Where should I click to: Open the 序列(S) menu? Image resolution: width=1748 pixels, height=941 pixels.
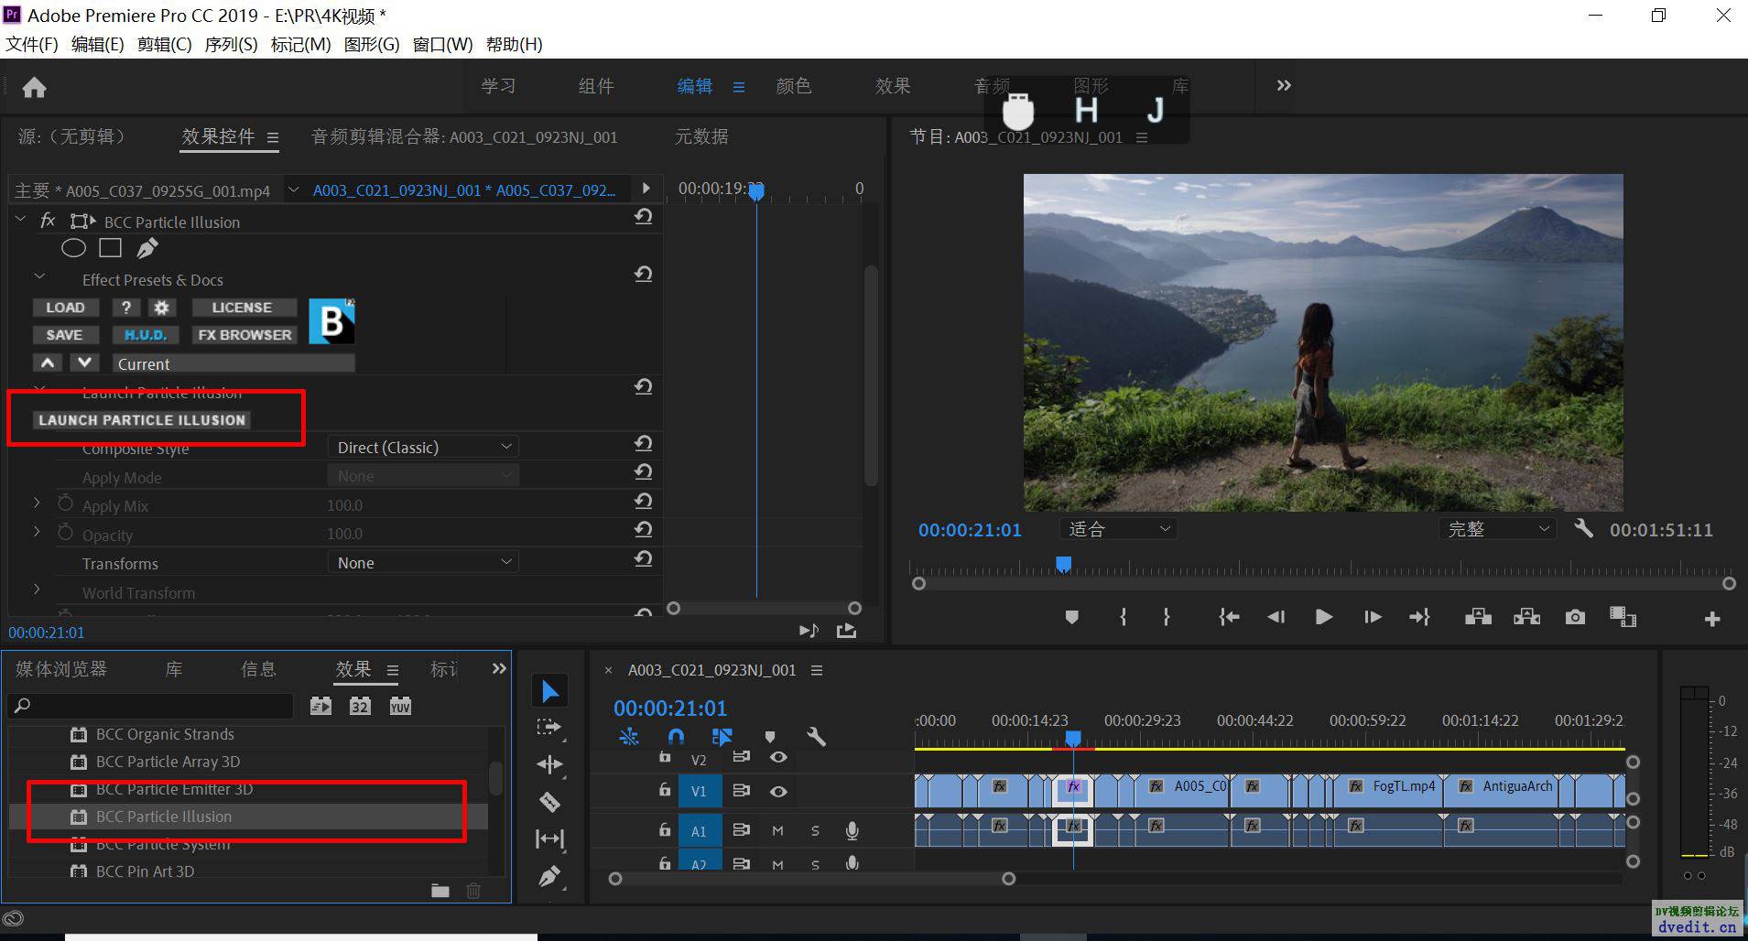point(231,44)
